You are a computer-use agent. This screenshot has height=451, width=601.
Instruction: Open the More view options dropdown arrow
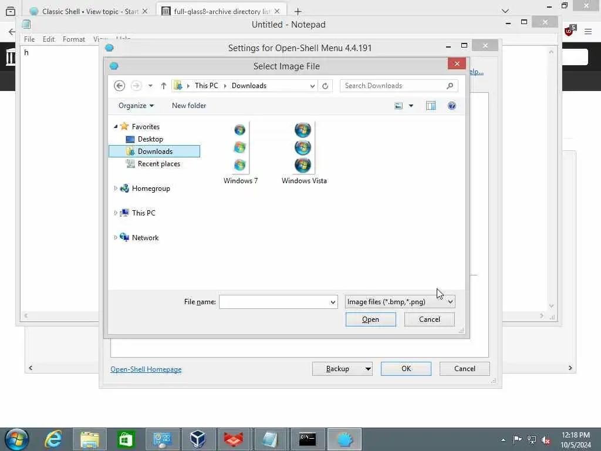411,106
